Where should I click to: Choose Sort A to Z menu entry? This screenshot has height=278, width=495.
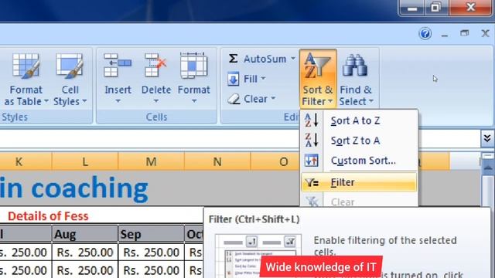[359, 120]
